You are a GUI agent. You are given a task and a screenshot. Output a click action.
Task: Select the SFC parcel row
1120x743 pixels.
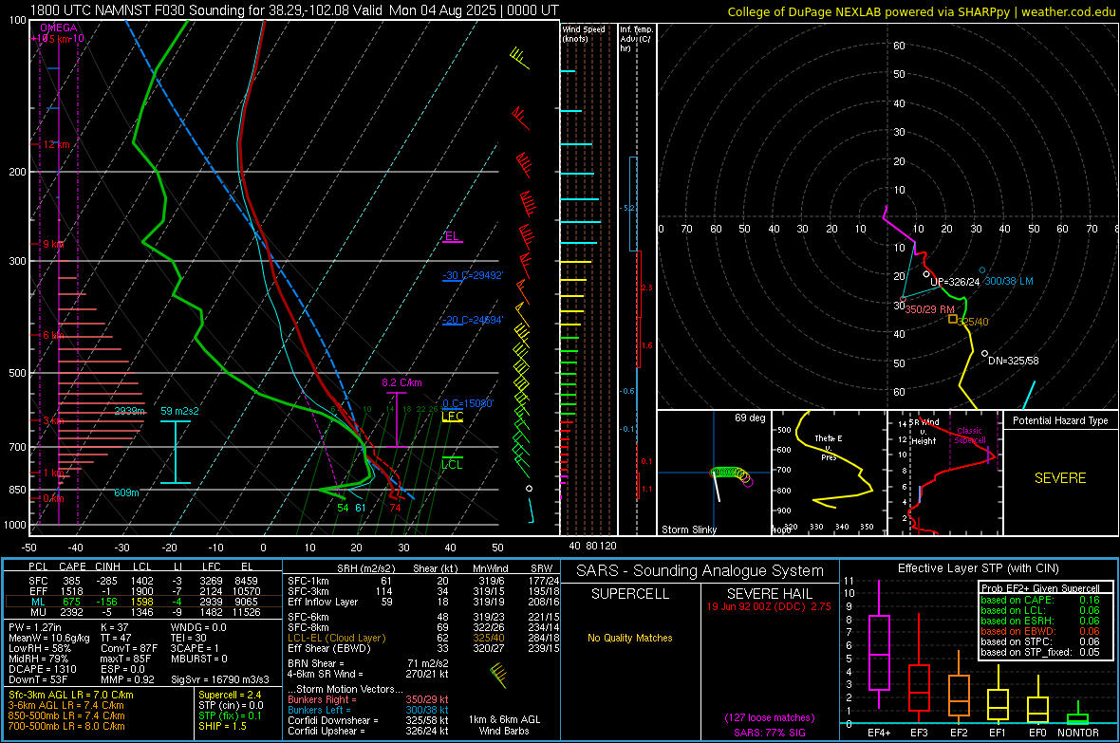tap(143, 581)
